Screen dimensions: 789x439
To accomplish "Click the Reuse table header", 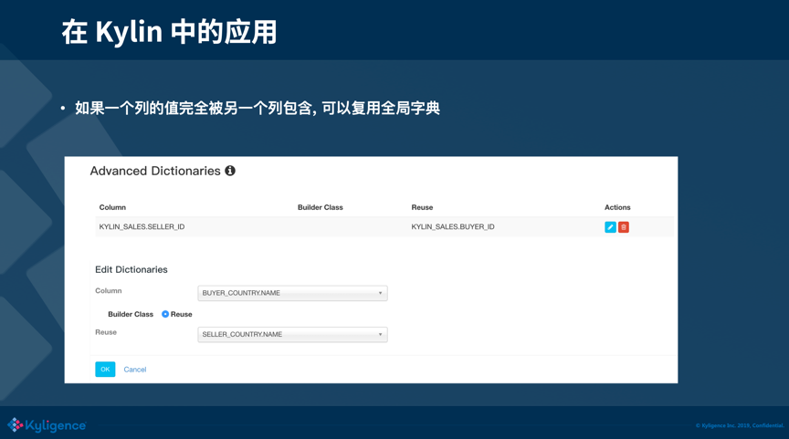I will tap(422, 207).
